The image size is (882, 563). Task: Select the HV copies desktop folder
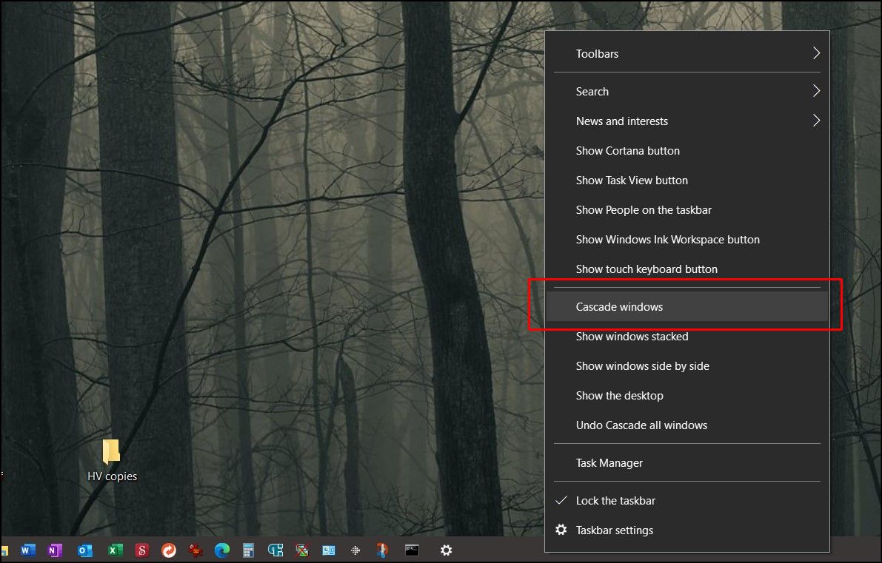pos(111,461)
